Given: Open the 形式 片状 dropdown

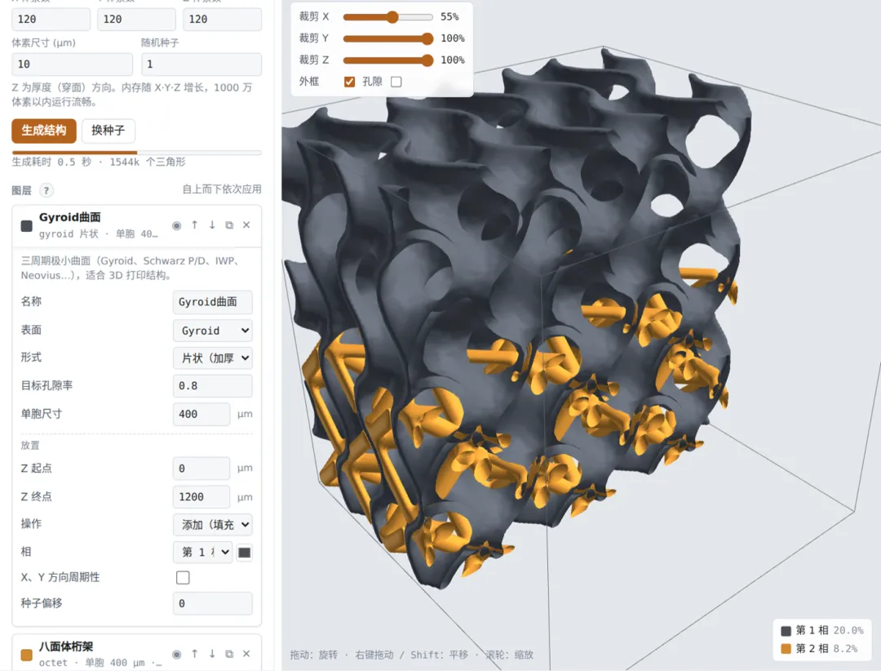Looking at the screenshot, I should click(212, 358).
